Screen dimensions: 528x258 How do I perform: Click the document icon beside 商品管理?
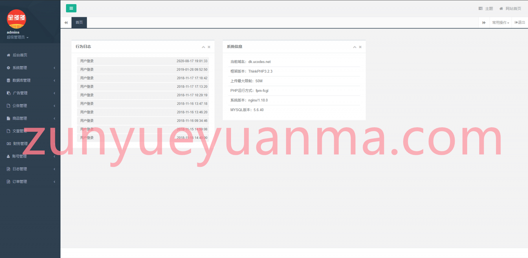click(x=9, y=118)
